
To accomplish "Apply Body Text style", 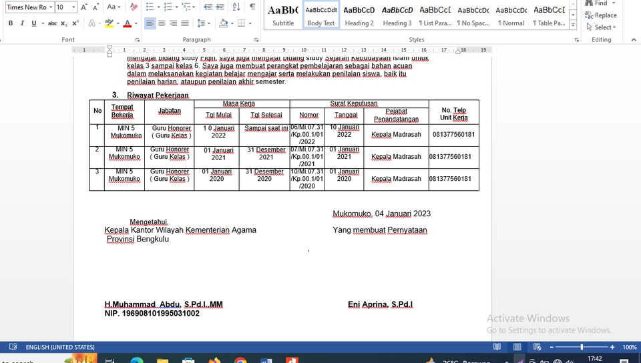I will 321,15.
